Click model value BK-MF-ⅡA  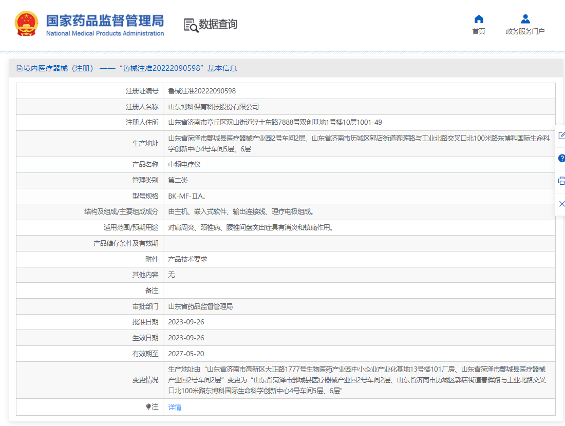[x=186, y=196]
